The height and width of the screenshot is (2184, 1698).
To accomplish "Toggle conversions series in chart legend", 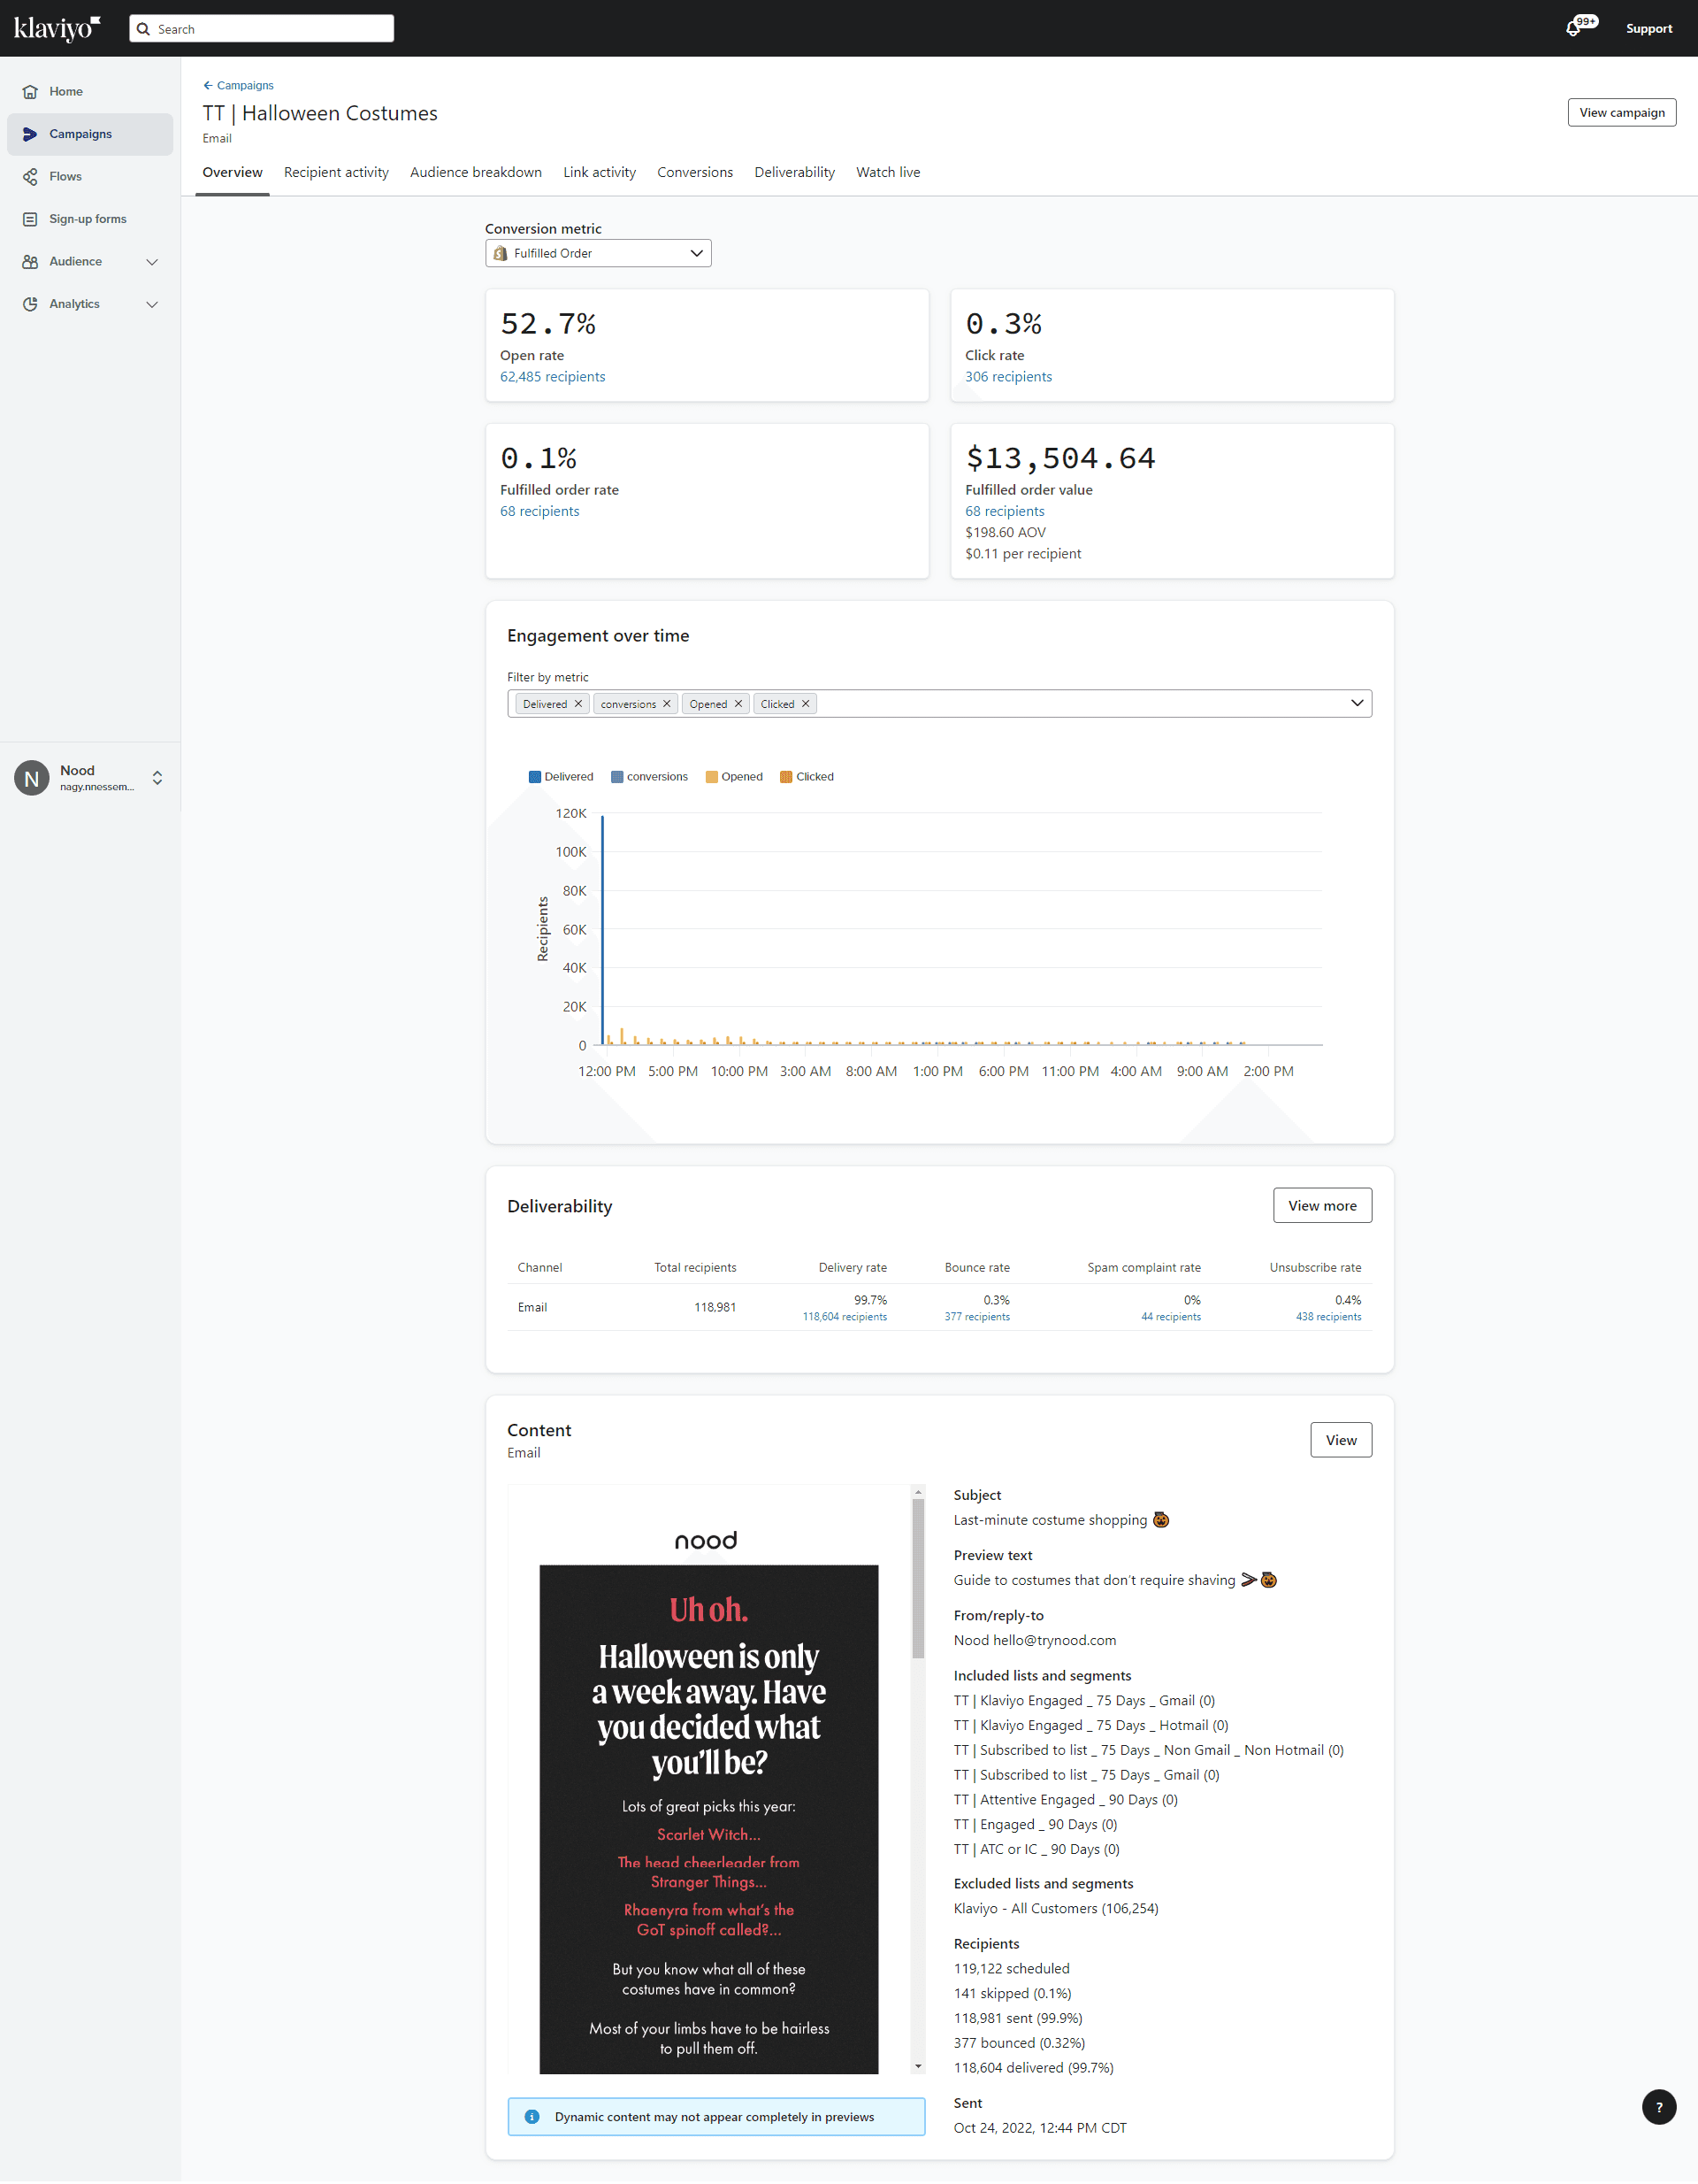I will [x=650, y=777].
